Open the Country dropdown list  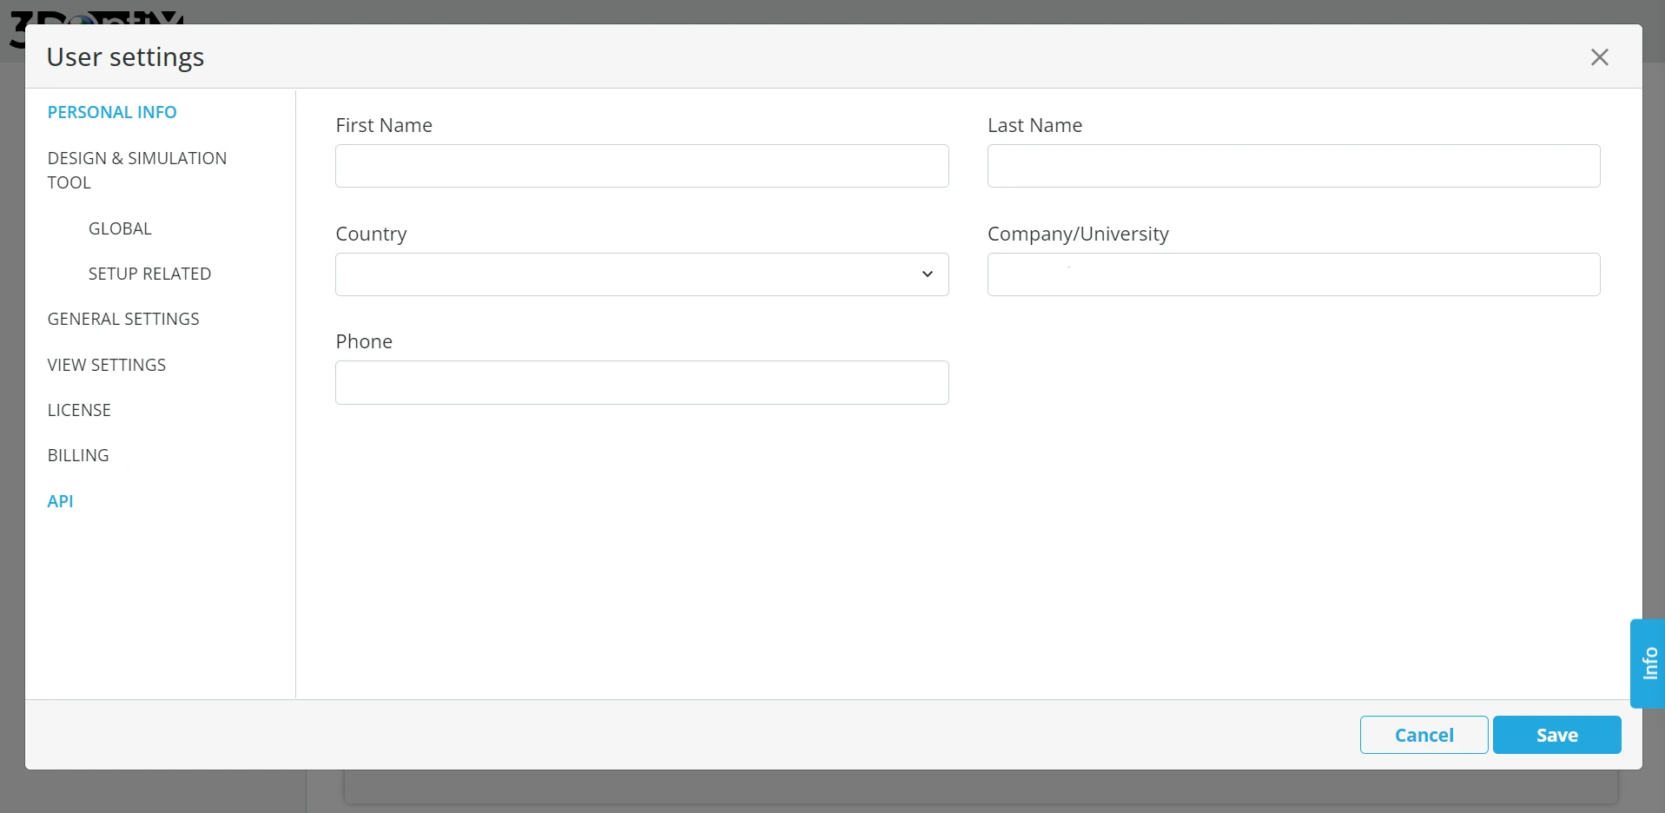coord(641,274)
